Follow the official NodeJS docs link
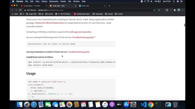This screenshot has width=195, height=109. (50, 23)
